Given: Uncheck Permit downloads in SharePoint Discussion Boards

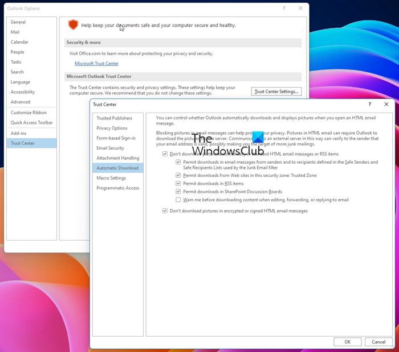Looking at the screenshot, I should tap(178, 192).
